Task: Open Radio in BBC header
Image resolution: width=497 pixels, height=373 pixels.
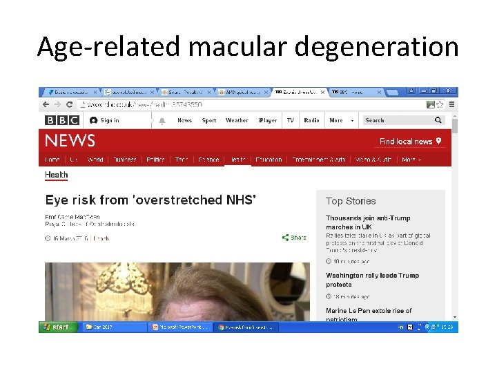Action: (x=311, y=120)
